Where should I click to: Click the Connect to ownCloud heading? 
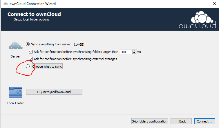pos(34,14)
